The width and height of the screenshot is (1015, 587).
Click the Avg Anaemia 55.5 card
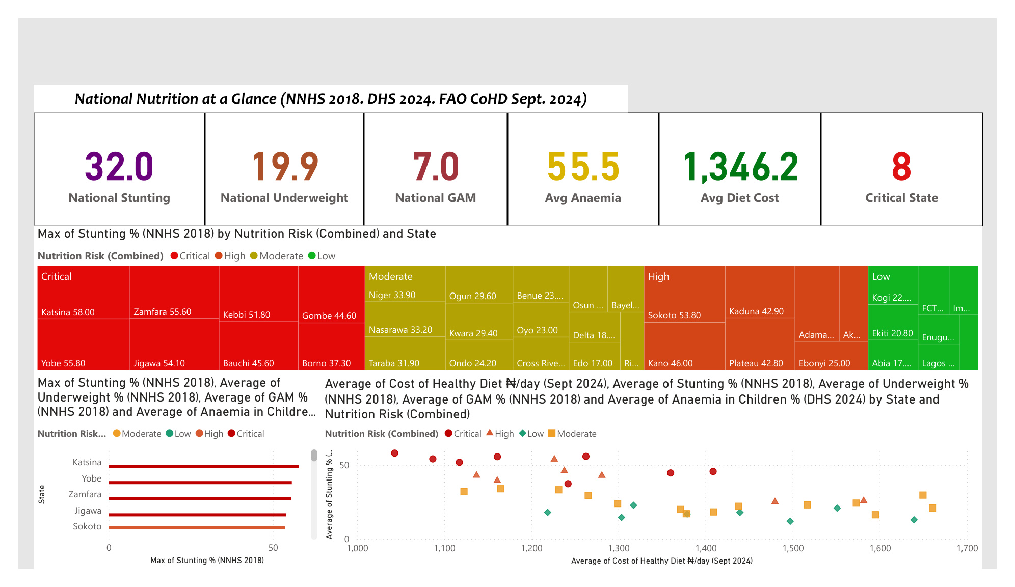[x=583, y=169]
